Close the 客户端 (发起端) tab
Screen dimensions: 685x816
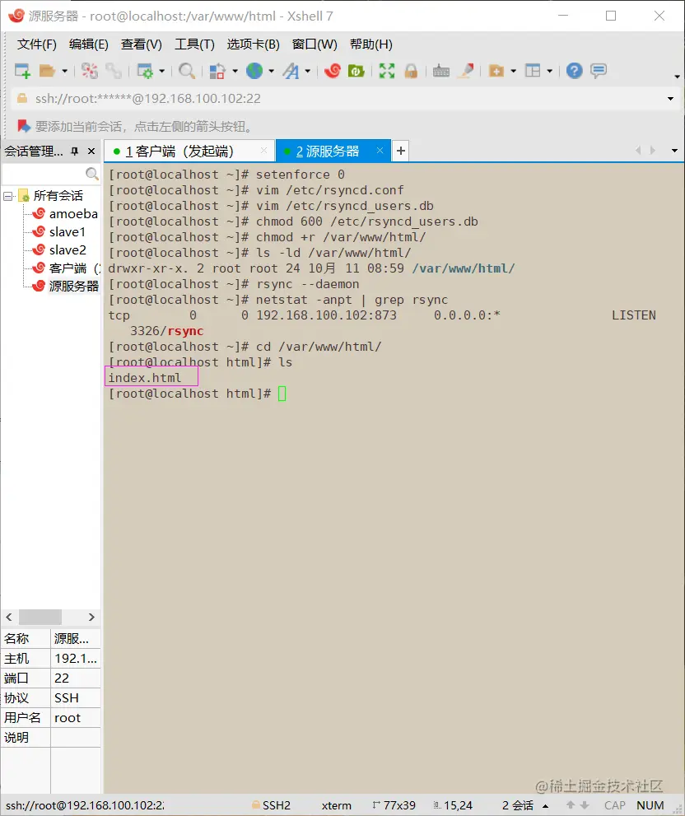(x=264, y=151)
